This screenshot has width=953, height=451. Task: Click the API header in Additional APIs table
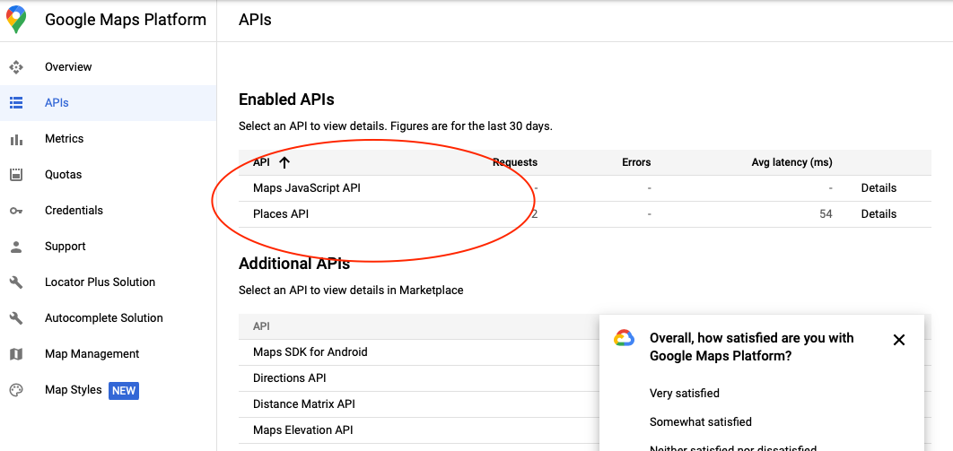click(x=261, y=326)
